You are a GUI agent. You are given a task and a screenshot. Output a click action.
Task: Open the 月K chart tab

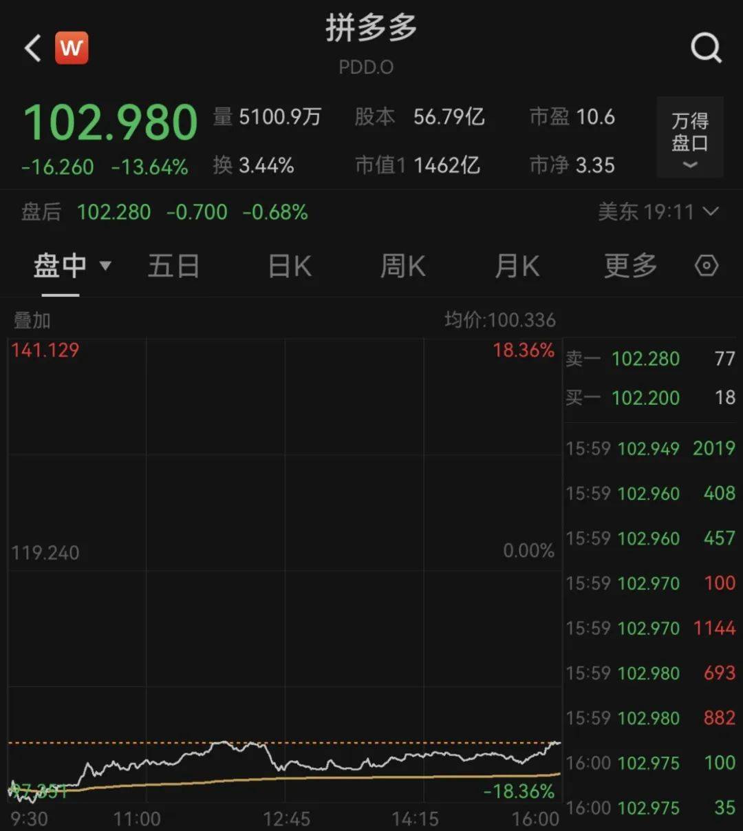coord(517,266)
